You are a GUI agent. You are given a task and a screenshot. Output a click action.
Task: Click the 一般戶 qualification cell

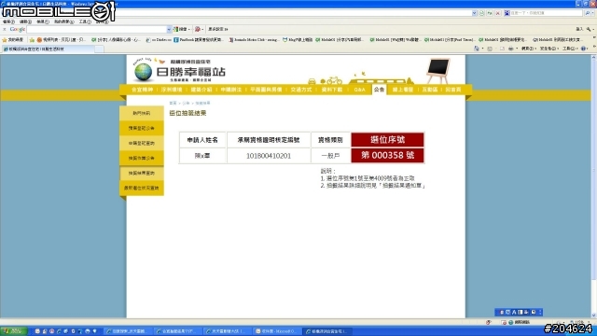pyautogui.click(x=330, y=156)
